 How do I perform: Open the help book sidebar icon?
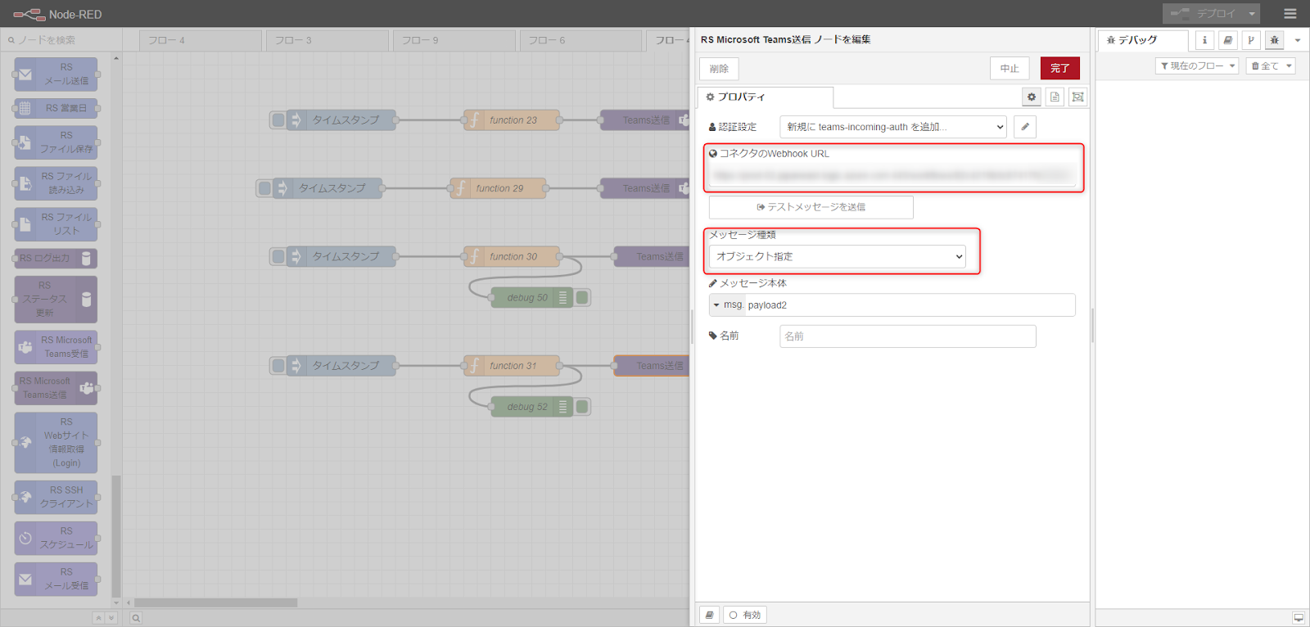[1227, 40]
